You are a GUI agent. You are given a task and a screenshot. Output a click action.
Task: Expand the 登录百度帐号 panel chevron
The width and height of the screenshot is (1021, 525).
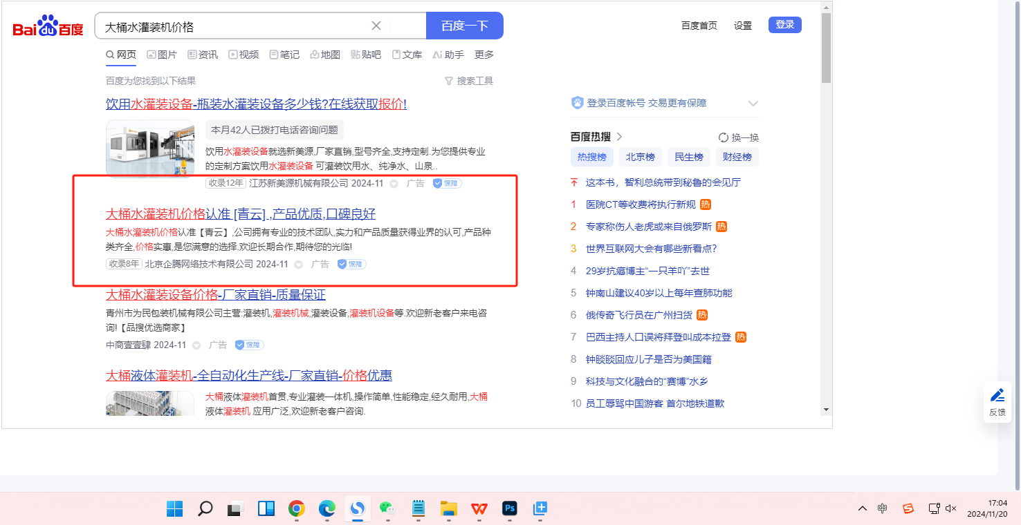(x=753, y=104)
